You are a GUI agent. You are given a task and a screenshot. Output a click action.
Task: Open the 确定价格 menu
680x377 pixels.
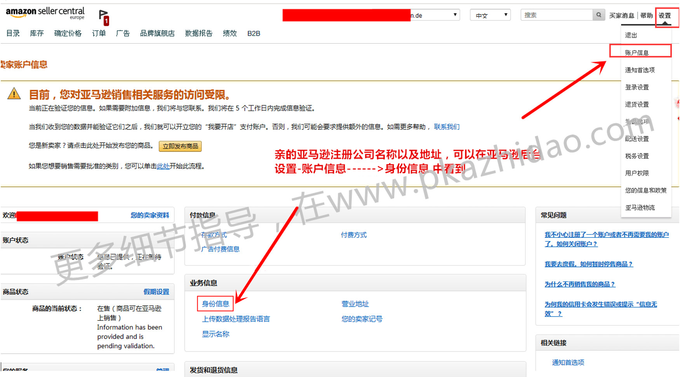click(68, 33)
